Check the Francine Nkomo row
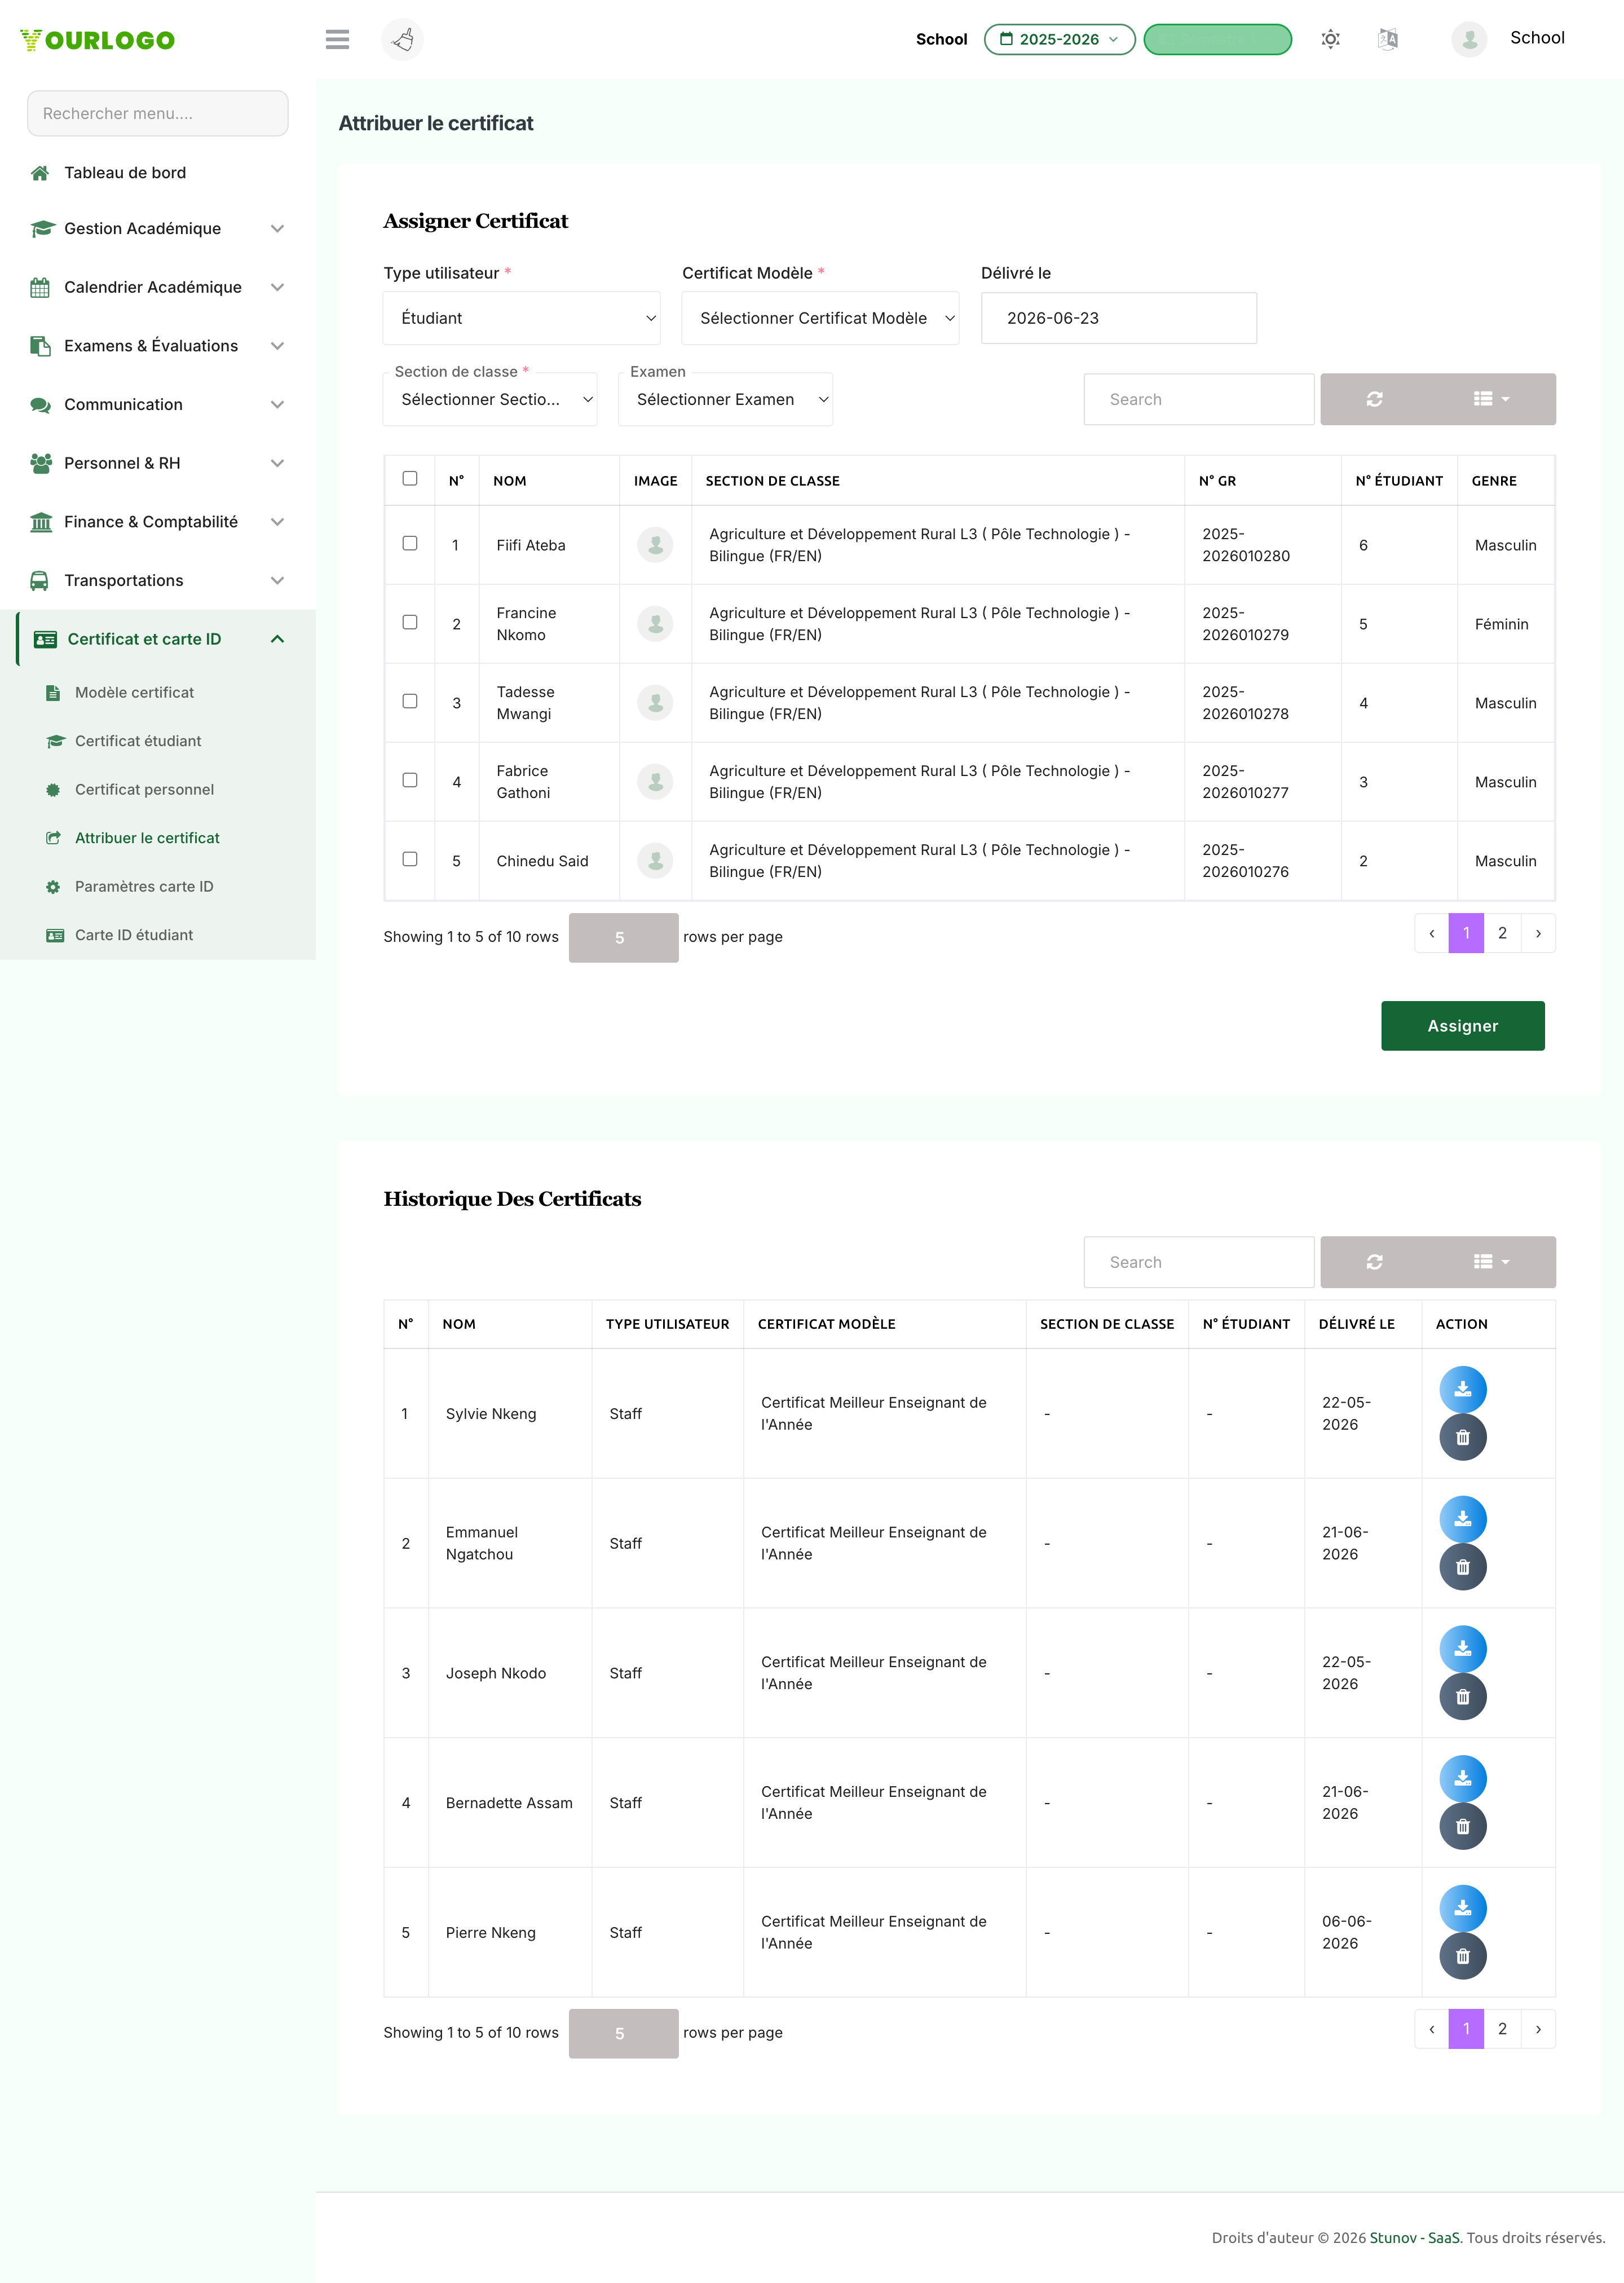This screenshot has width=1624, height=2283. tap(410, 623)
